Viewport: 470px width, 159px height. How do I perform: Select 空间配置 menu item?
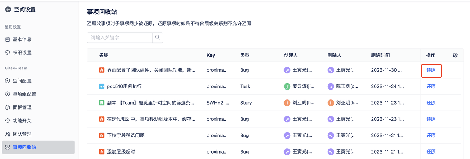pyautogui.click(x=22, y=81)
